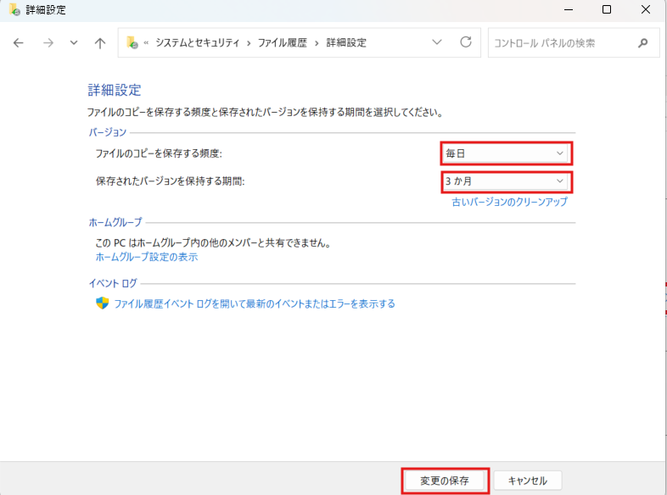Navigate to the ファイル履歴 breadcrumb

pyautogui.click(x=283, y=43)
